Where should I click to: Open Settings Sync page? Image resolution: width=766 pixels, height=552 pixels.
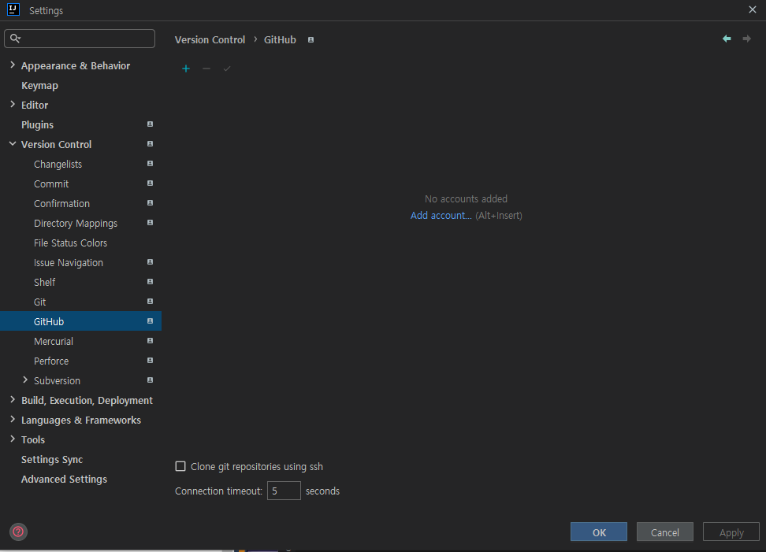[52, 459]
